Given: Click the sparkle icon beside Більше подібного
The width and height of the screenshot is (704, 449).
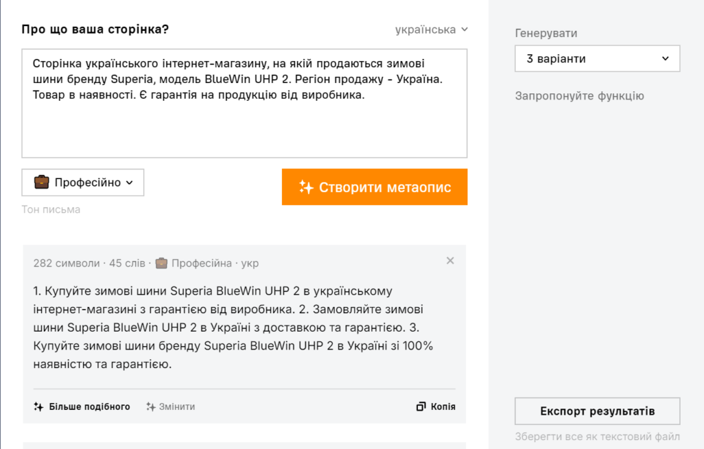Looking at the screenshot, I should (37, 406).
